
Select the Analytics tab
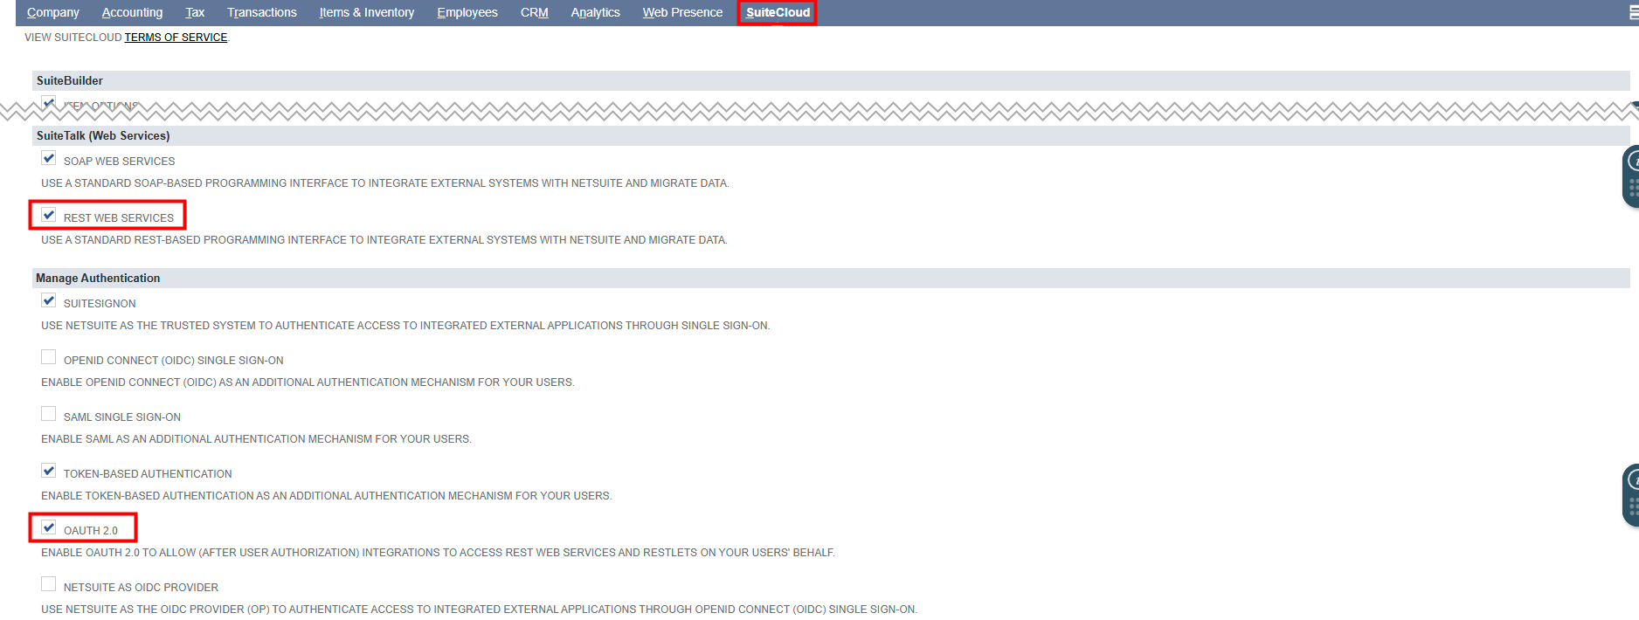(x=595, y=12)
